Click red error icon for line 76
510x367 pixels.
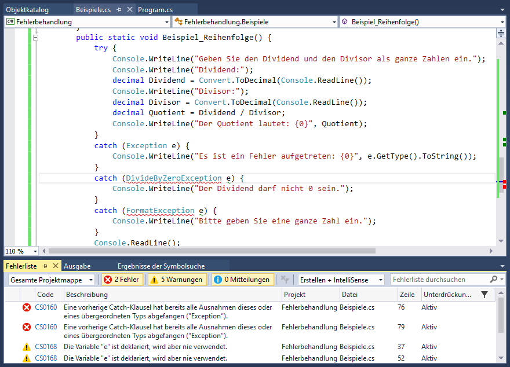pyautogui.click(x=26, y=308)
